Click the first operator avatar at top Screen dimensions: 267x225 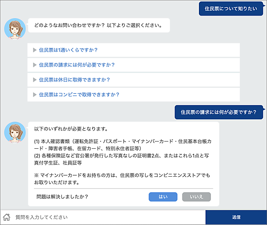[14, 28]
